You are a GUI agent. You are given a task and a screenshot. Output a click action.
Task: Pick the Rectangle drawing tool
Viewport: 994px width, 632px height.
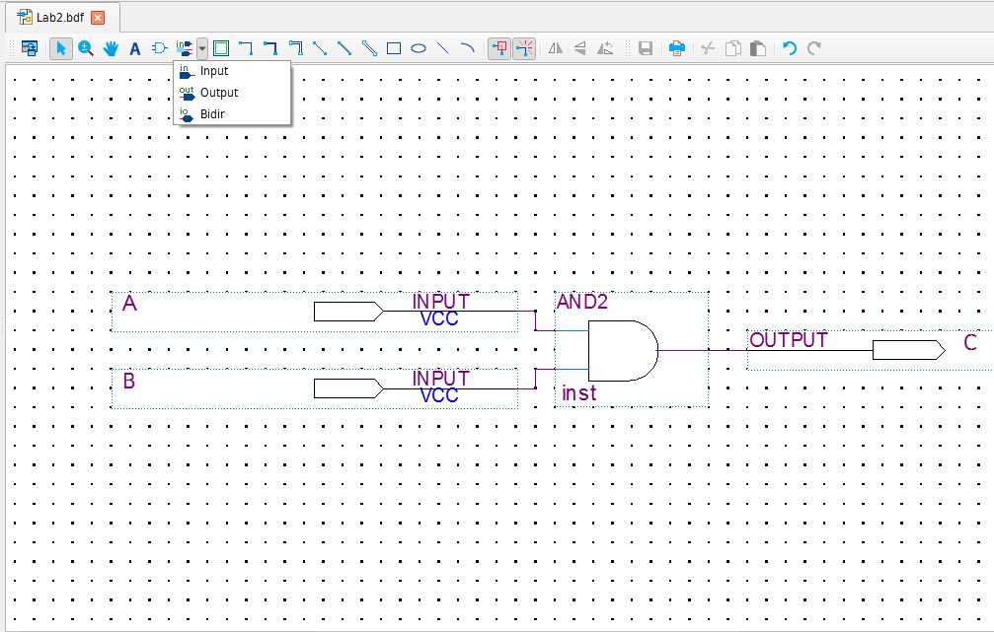394,48
